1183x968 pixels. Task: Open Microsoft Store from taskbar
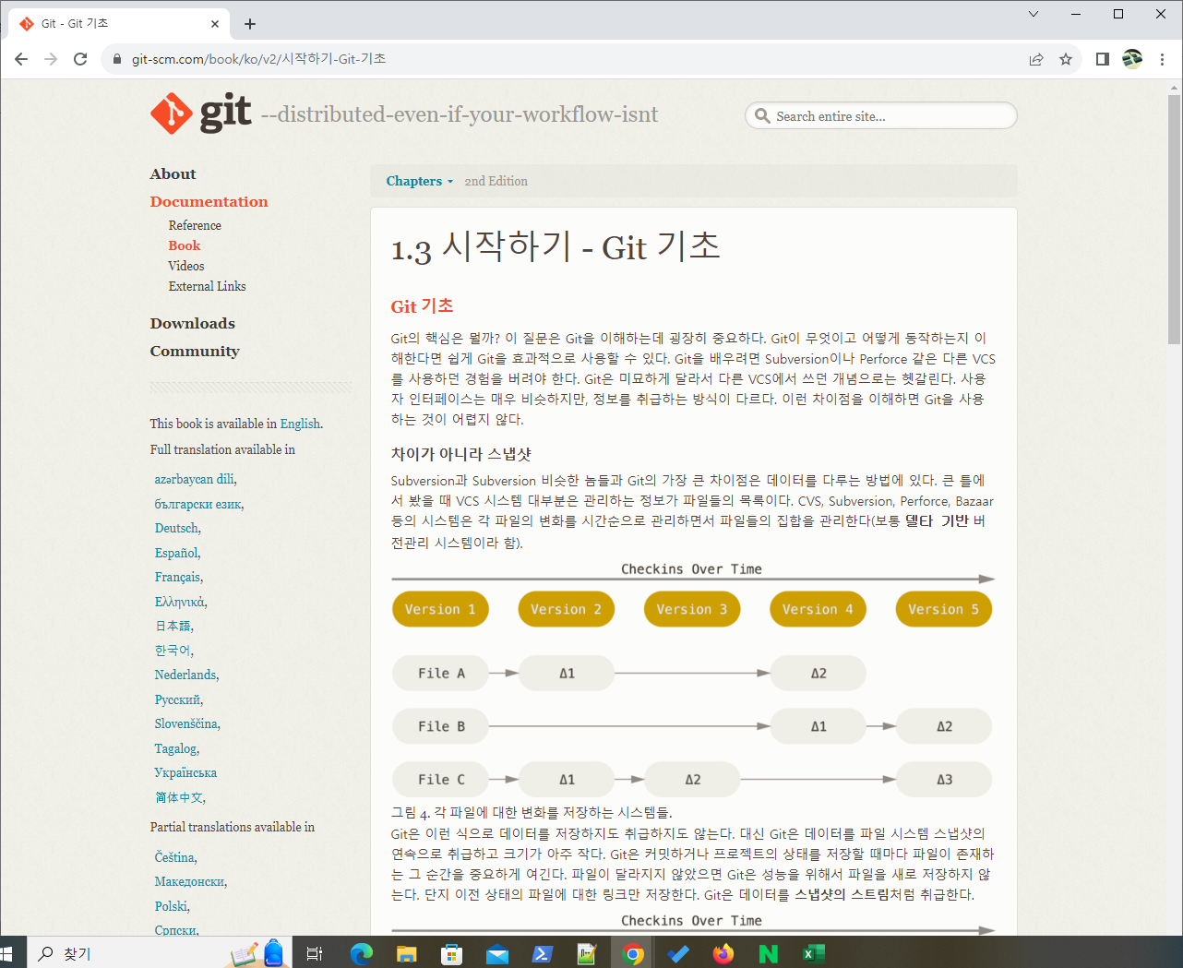point(452,953)
